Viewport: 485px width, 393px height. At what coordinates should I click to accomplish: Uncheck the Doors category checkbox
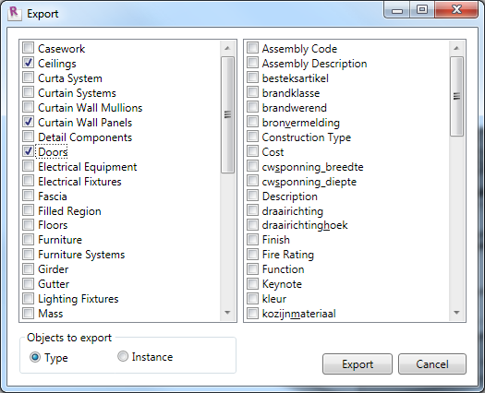pos(28,151)
